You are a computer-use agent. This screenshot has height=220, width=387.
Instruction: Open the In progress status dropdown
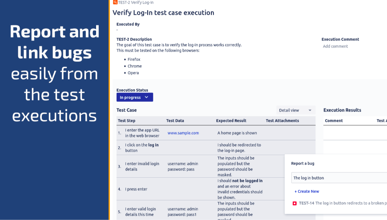click(x=135, y=97)
